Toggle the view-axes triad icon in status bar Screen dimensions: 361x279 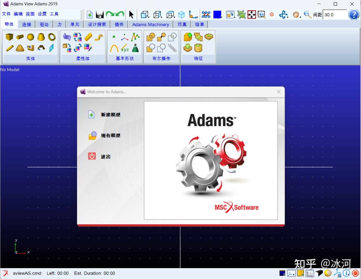[x=337, y=273]
